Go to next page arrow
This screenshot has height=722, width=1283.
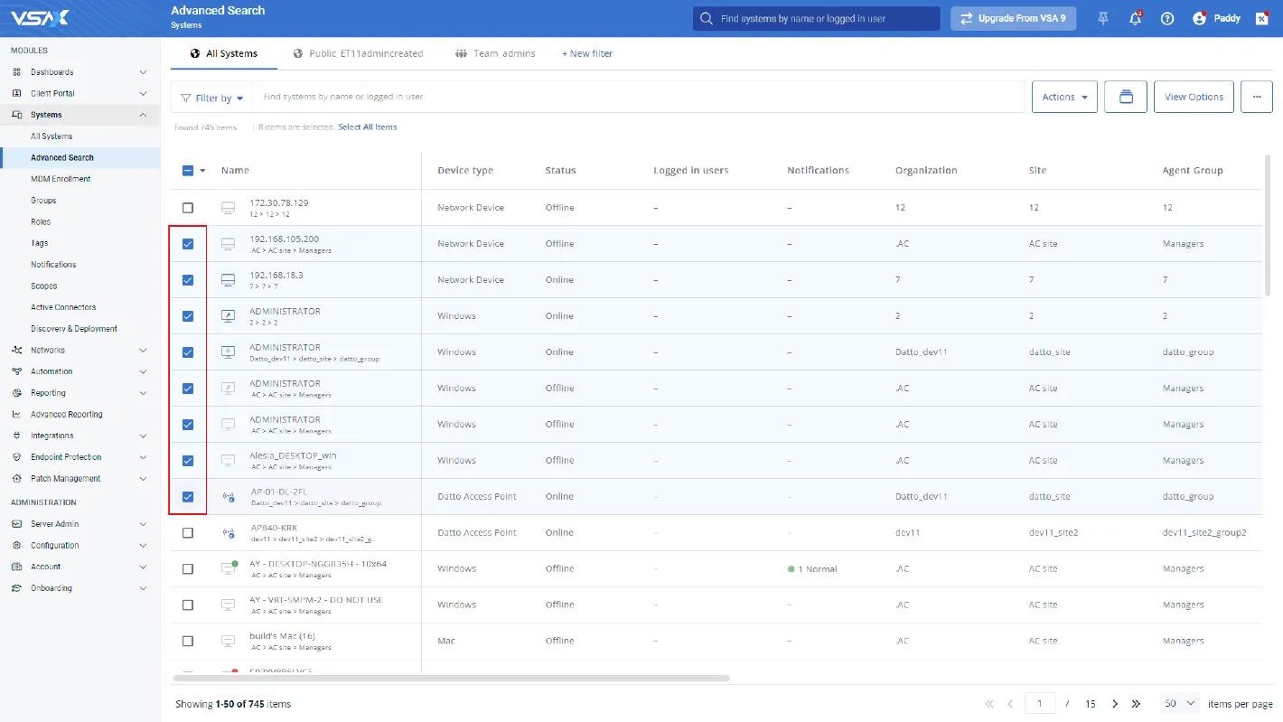click(x=1115, y=704)
